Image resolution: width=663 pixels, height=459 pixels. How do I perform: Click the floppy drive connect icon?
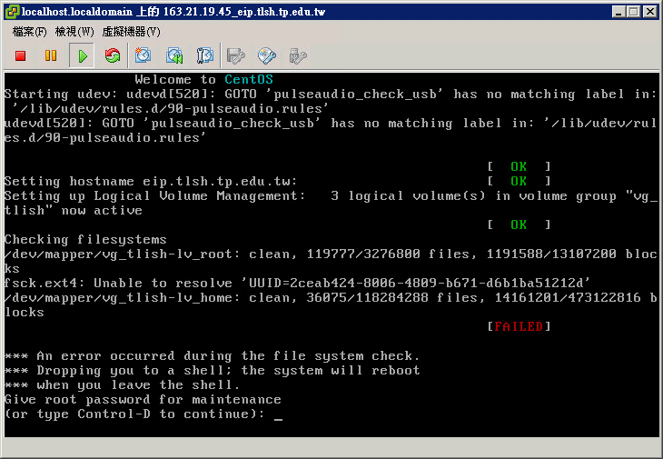tap(235, 55)
